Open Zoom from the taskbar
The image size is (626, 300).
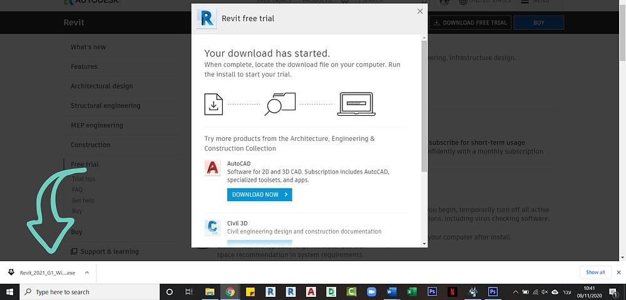click(371, 292)
